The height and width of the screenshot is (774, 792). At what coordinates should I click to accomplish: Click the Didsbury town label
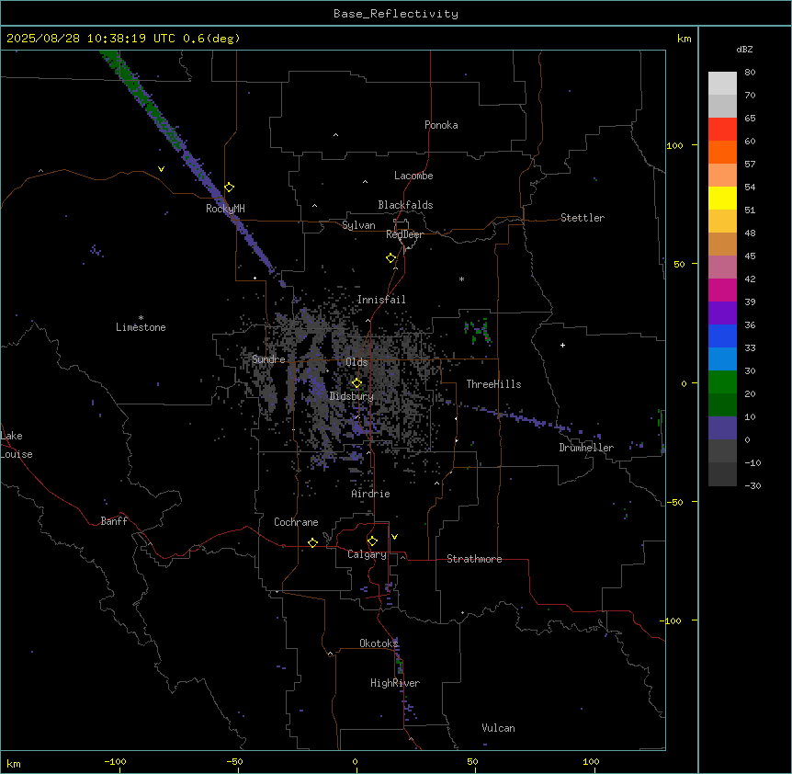click(x=352, y=396)
